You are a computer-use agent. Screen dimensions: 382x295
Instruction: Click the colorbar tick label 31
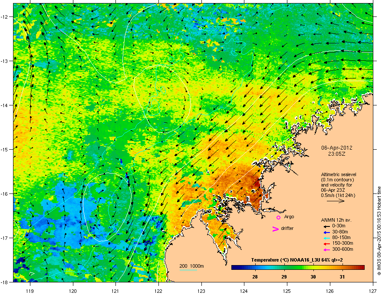pyautogui.click(x=342, y=277)
